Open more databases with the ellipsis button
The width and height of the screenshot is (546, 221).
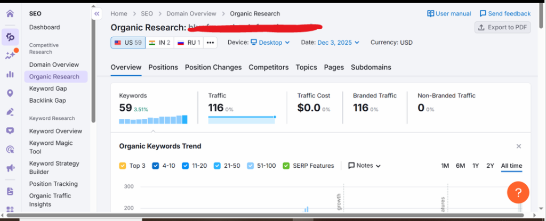[210, 43]
